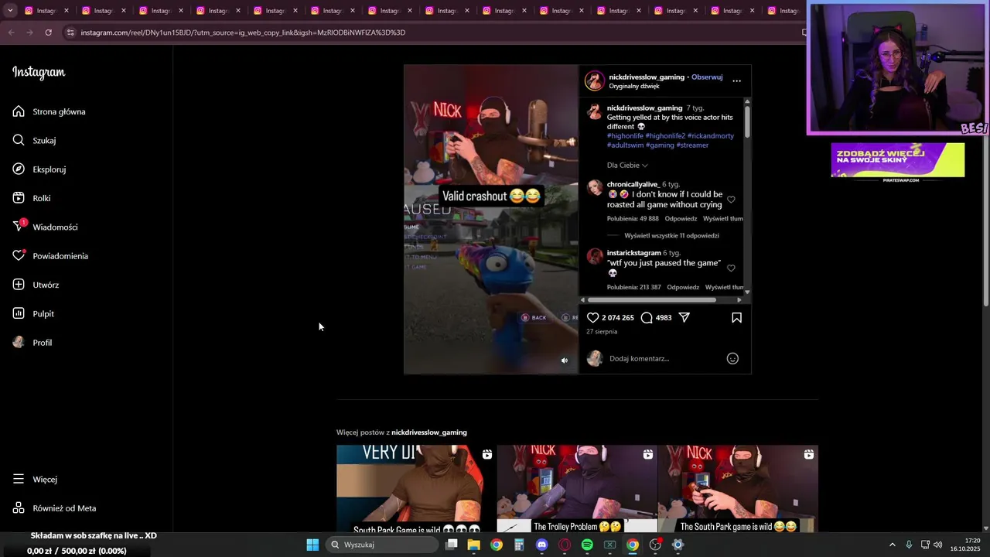Like instarickstagram comment
This screenshot has width=990, height=557.
[731, 268]
